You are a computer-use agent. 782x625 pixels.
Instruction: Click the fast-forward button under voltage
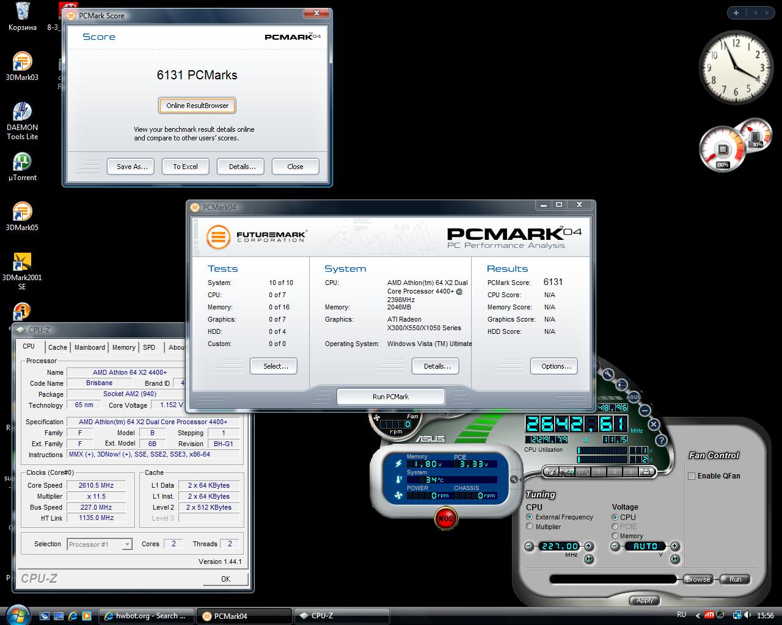pos(675,558)
